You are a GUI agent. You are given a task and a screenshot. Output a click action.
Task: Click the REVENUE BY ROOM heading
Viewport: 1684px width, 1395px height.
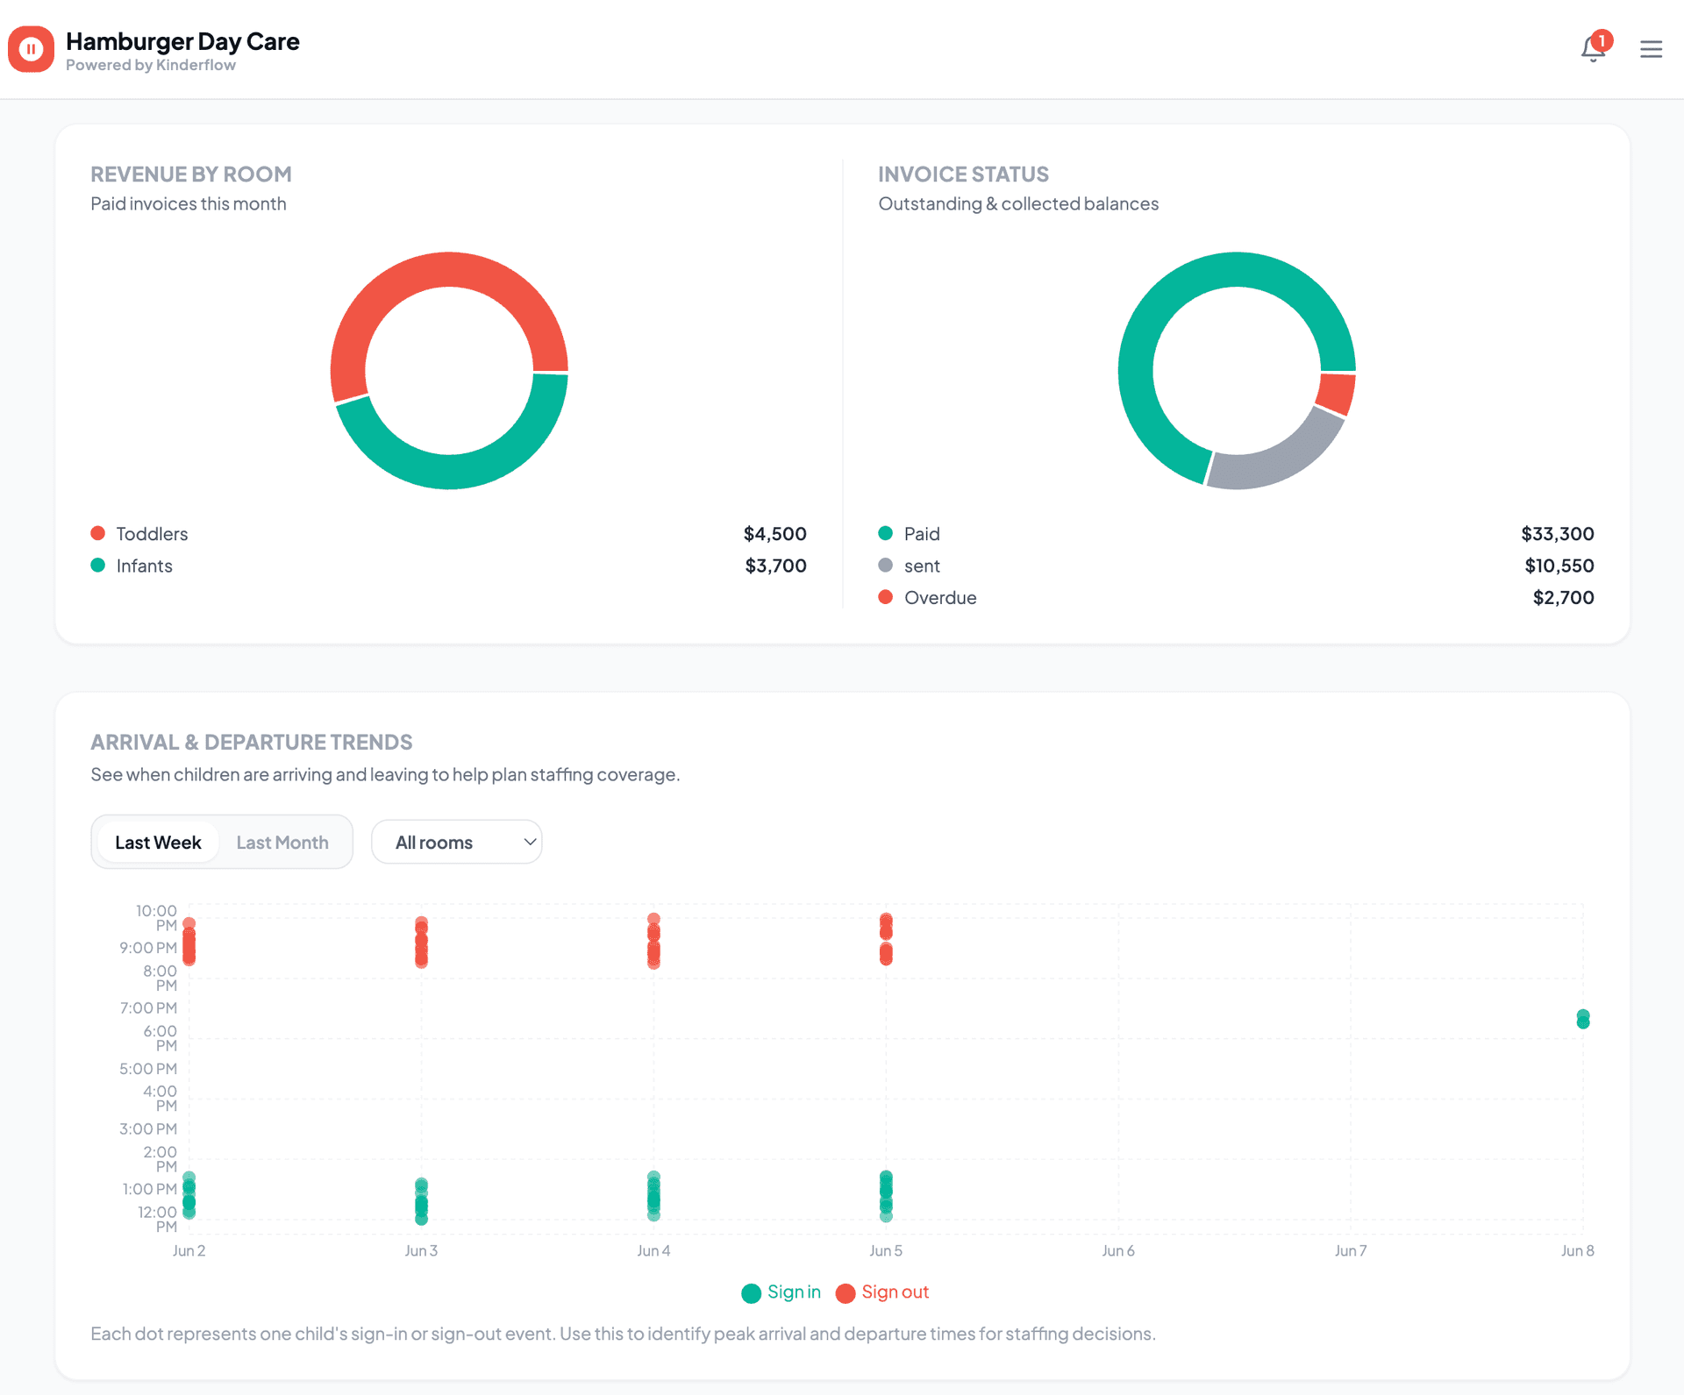(x=191, y=174)
